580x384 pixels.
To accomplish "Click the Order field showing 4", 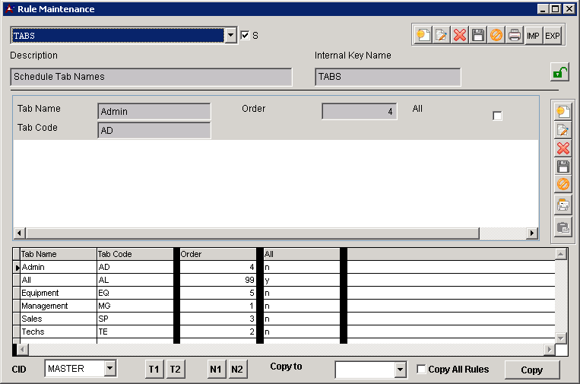I will pos(360,111).
